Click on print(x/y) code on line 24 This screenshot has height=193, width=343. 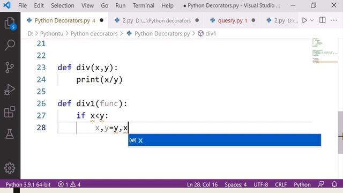click(100, 80)
